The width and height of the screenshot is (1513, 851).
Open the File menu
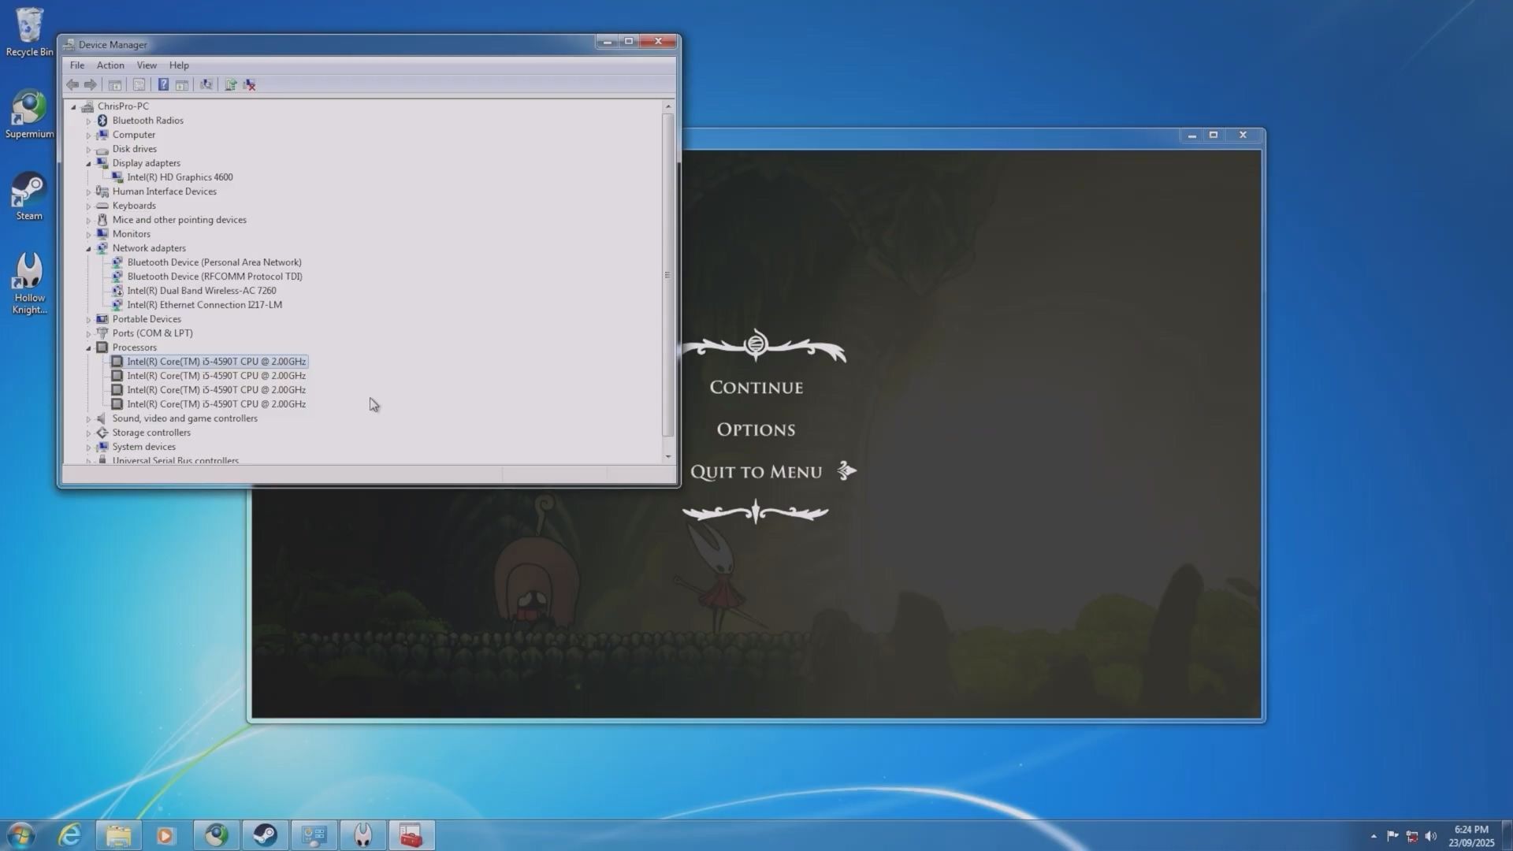[77, 65]
